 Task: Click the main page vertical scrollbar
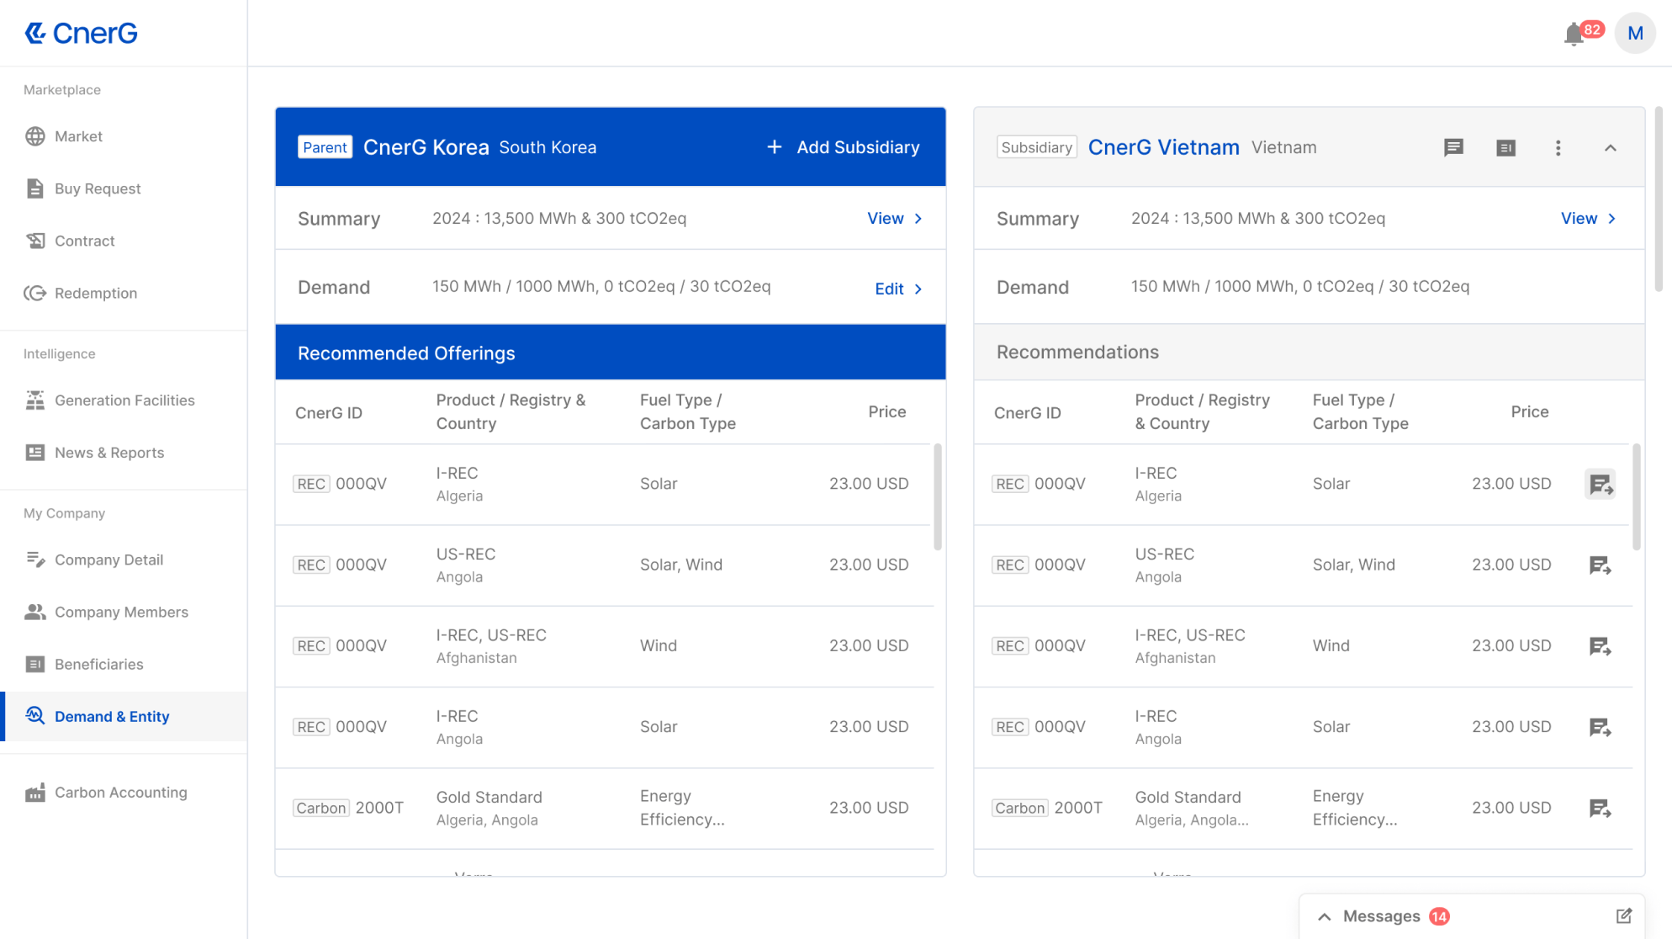pos(1659,199)
